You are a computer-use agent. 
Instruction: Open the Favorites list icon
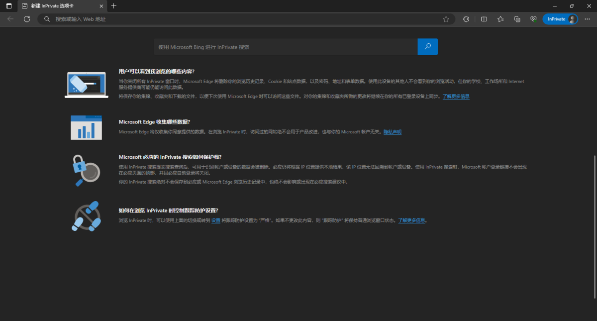point(500,19)
